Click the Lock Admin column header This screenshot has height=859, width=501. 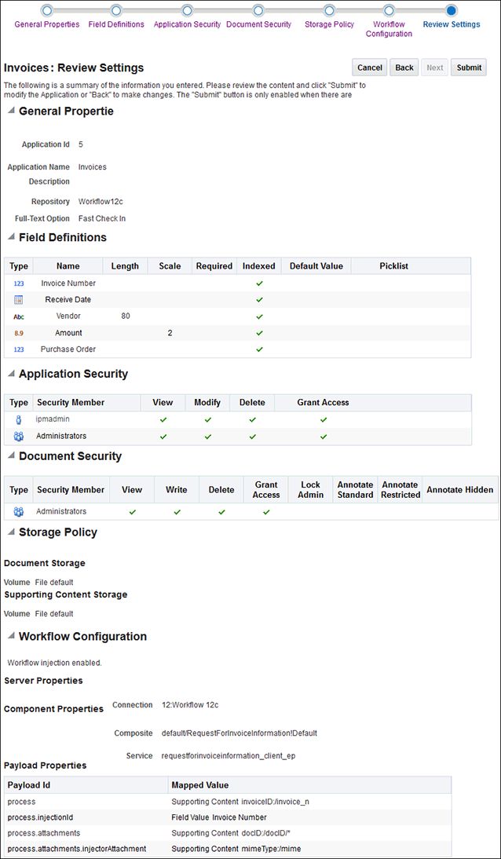pos(311,490)
